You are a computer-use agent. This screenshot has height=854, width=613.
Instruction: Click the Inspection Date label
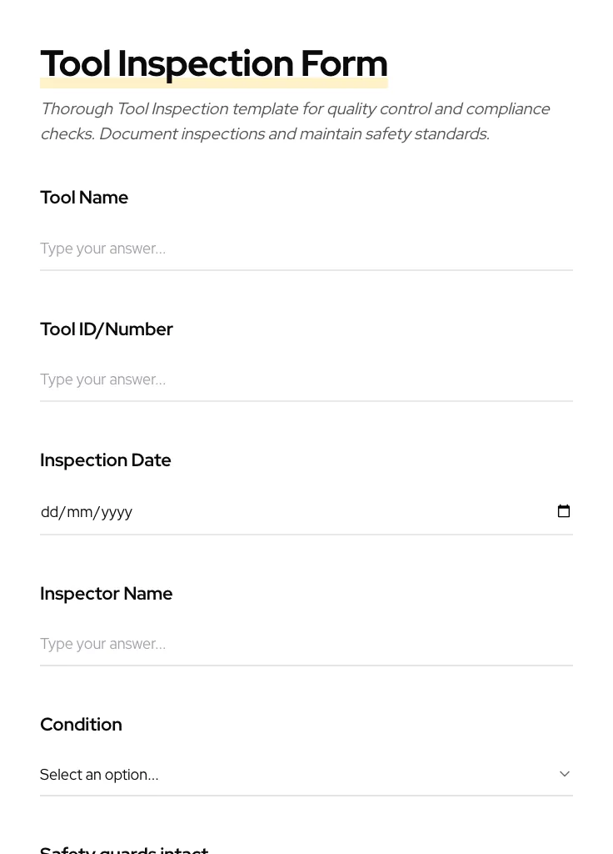(106, 460)
